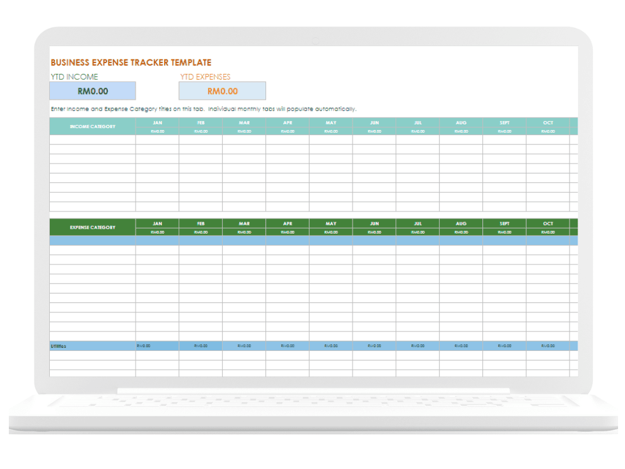Click the YTD expenses RM0.00 value box
Screen dimensions: 625x469
coord(222,91)
